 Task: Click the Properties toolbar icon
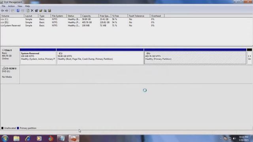click(x=36, y=11)
